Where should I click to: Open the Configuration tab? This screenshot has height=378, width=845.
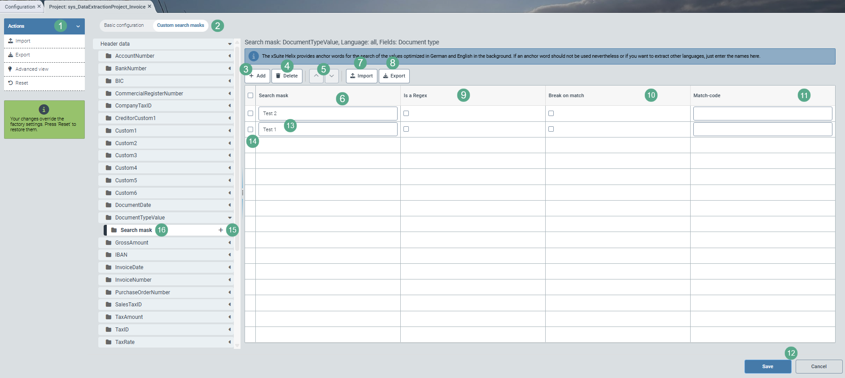20,7
